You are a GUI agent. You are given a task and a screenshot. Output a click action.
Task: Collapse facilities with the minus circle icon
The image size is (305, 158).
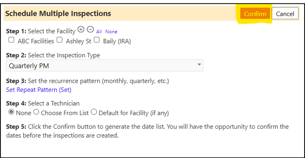click(x=90, y=29)
